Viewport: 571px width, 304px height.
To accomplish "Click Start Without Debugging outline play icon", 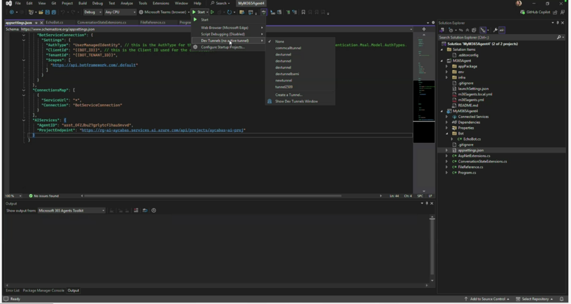I will [212, 12].
